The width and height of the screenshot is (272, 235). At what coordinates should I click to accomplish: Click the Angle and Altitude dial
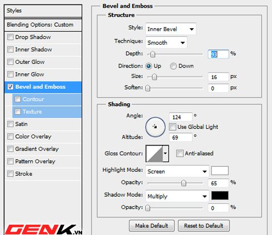155,127
